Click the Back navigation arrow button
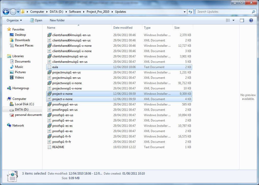 [6, 12]
